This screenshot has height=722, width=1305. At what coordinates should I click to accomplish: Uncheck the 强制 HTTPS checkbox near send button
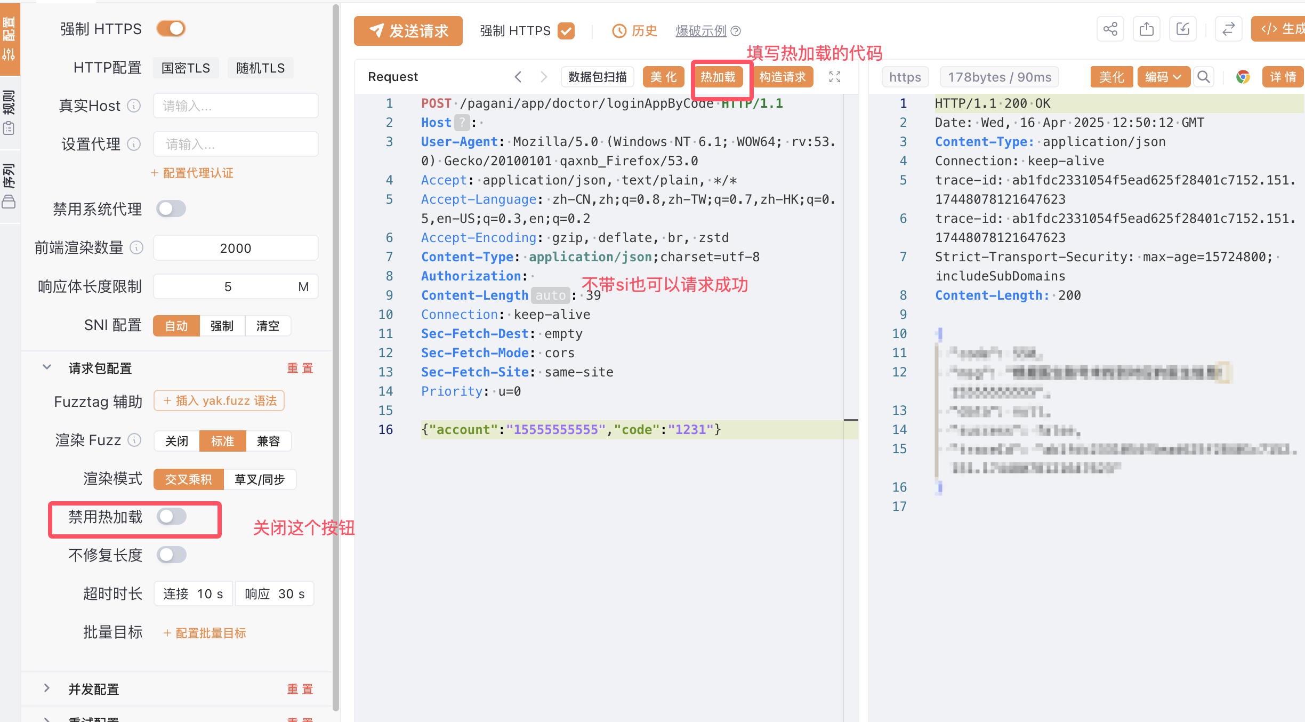coord(566,31)
